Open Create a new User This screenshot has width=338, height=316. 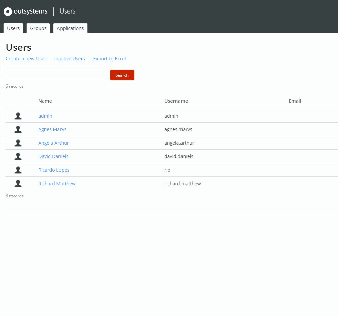[26, 58]
